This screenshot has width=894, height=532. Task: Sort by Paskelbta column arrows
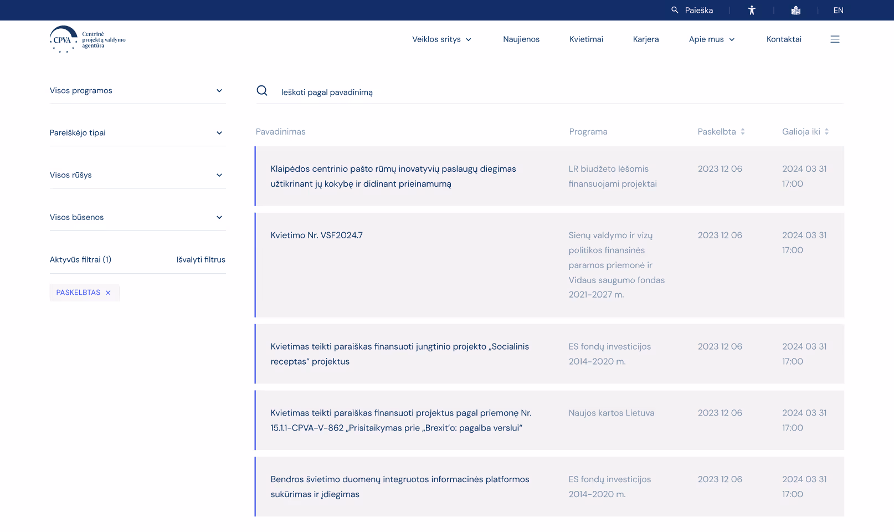(x=743, y=132)
